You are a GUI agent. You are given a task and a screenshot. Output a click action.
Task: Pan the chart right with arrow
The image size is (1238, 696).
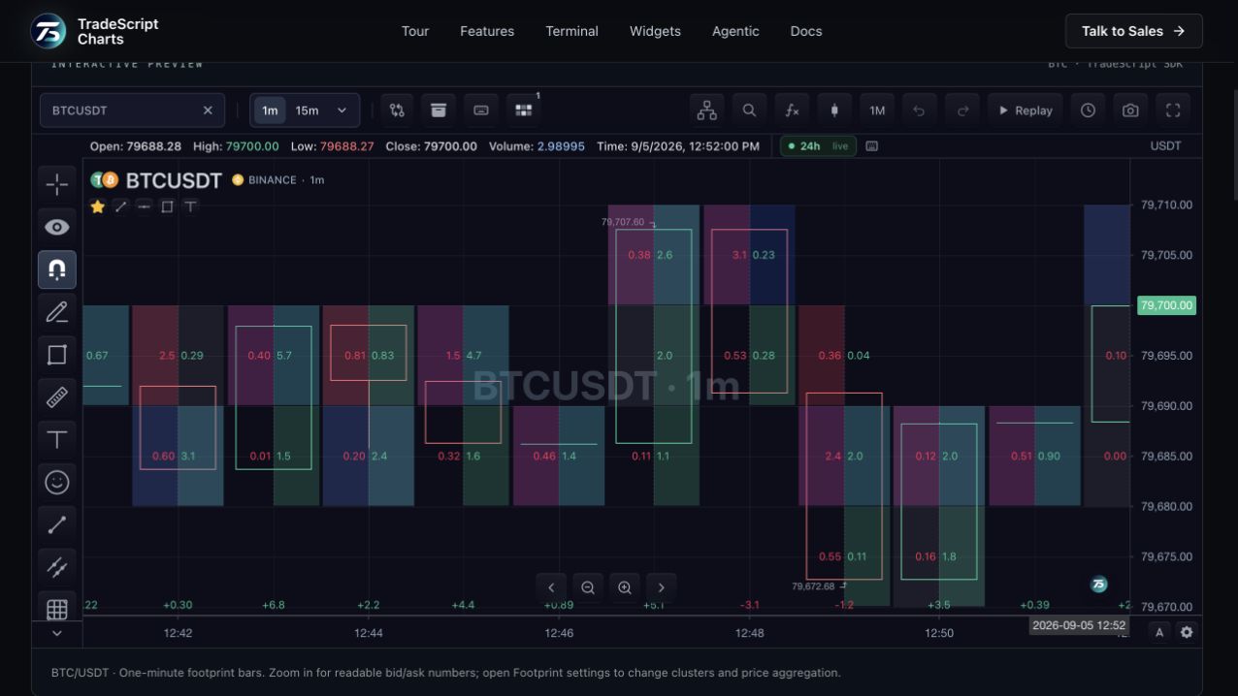[662, 587]
